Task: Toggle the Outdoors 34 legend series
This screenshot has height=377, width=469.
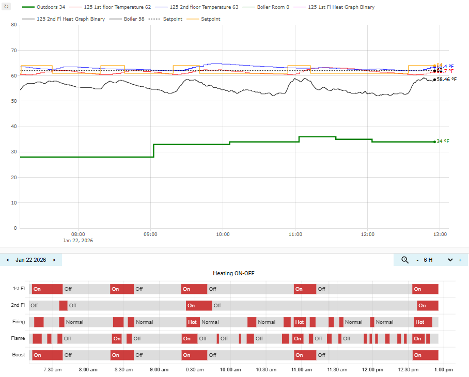Action: [x=44, y=7]
